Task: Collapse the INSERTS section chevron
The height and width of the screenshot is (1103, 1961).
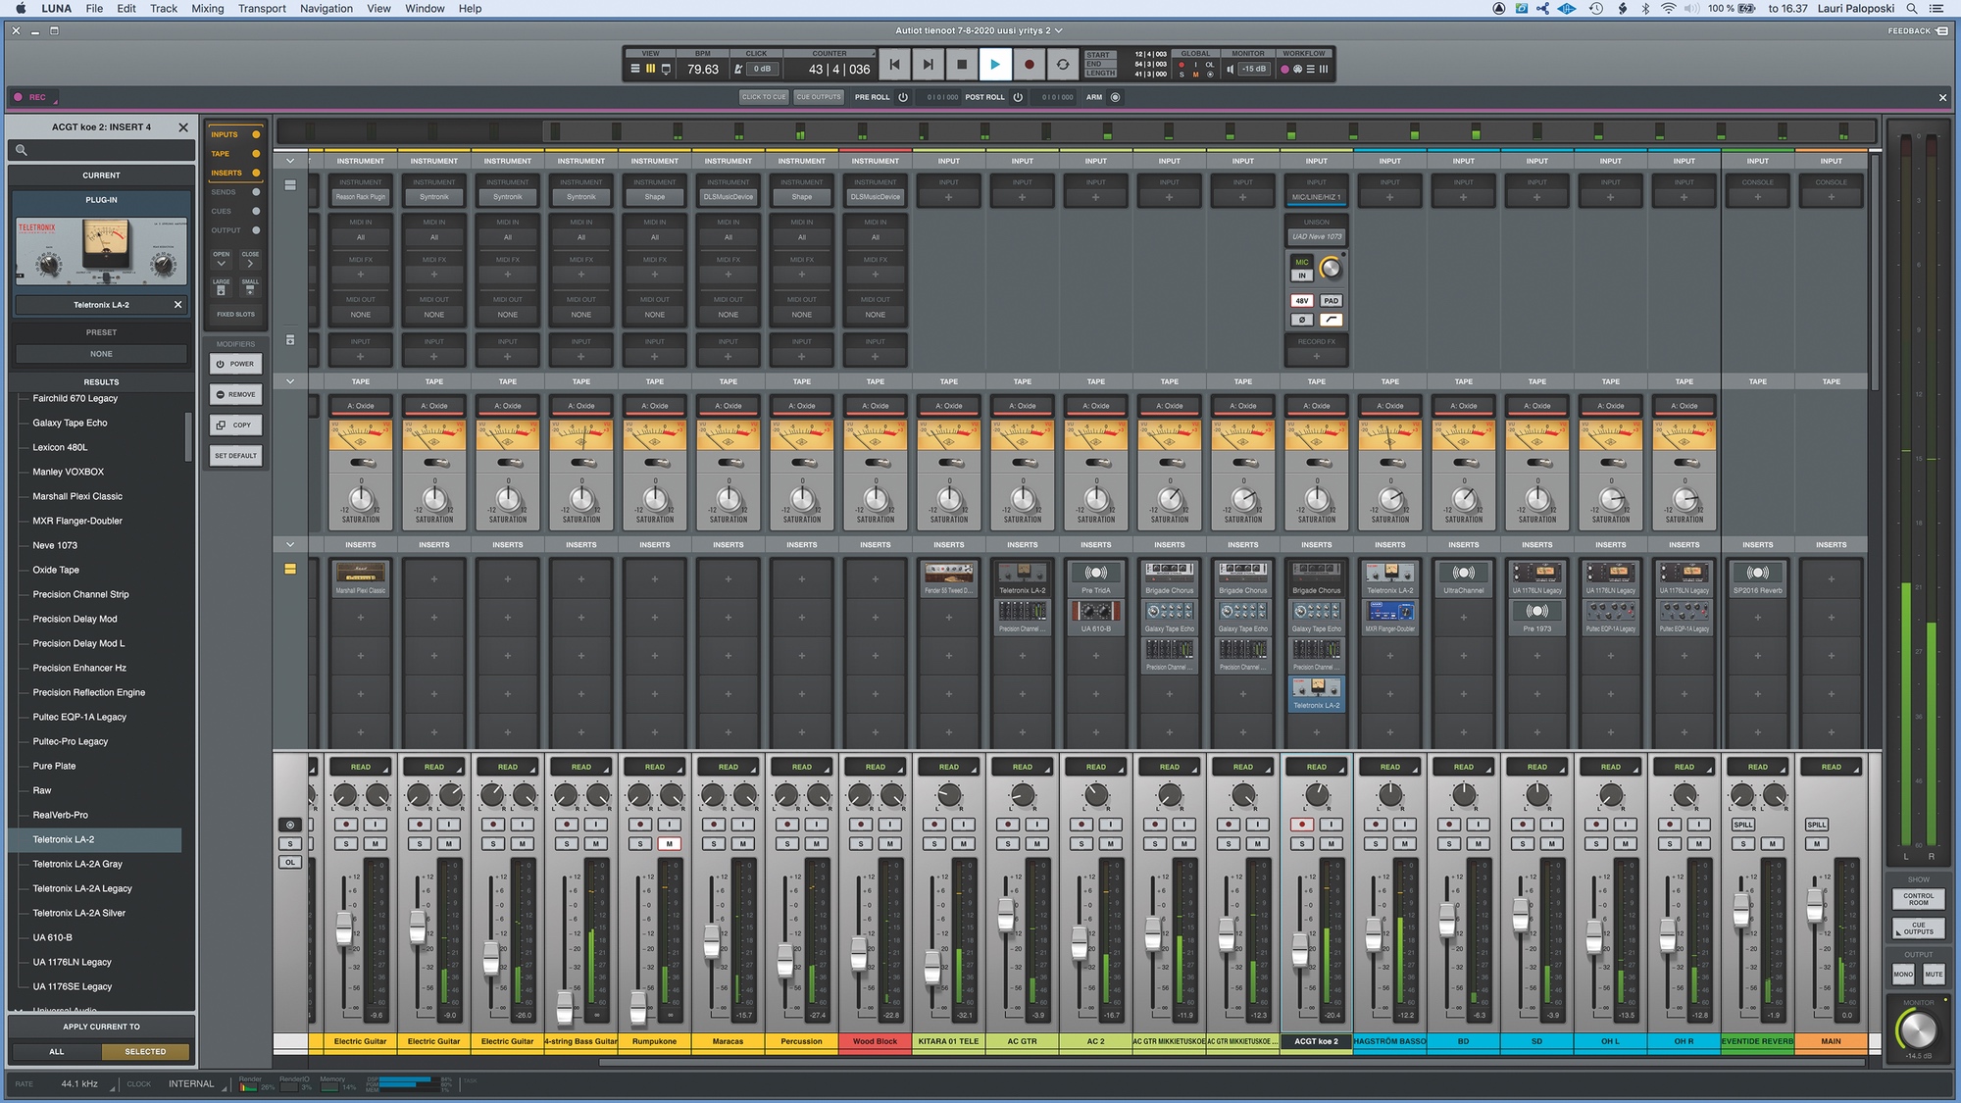Action: click(290, 544)
